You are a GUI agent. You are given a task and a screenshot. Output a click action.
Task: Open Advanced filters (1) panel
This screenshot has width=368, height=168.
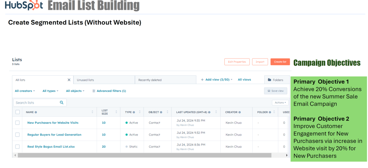[109, 91]
